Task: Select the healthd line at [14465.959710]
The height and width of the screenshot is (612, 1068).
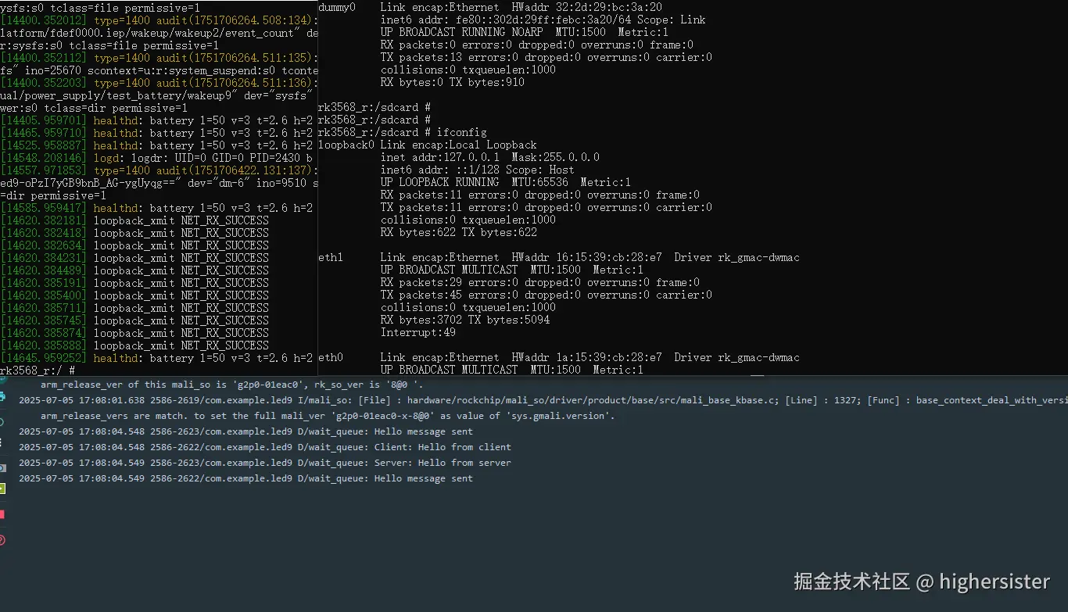Action: coord(157,133)
